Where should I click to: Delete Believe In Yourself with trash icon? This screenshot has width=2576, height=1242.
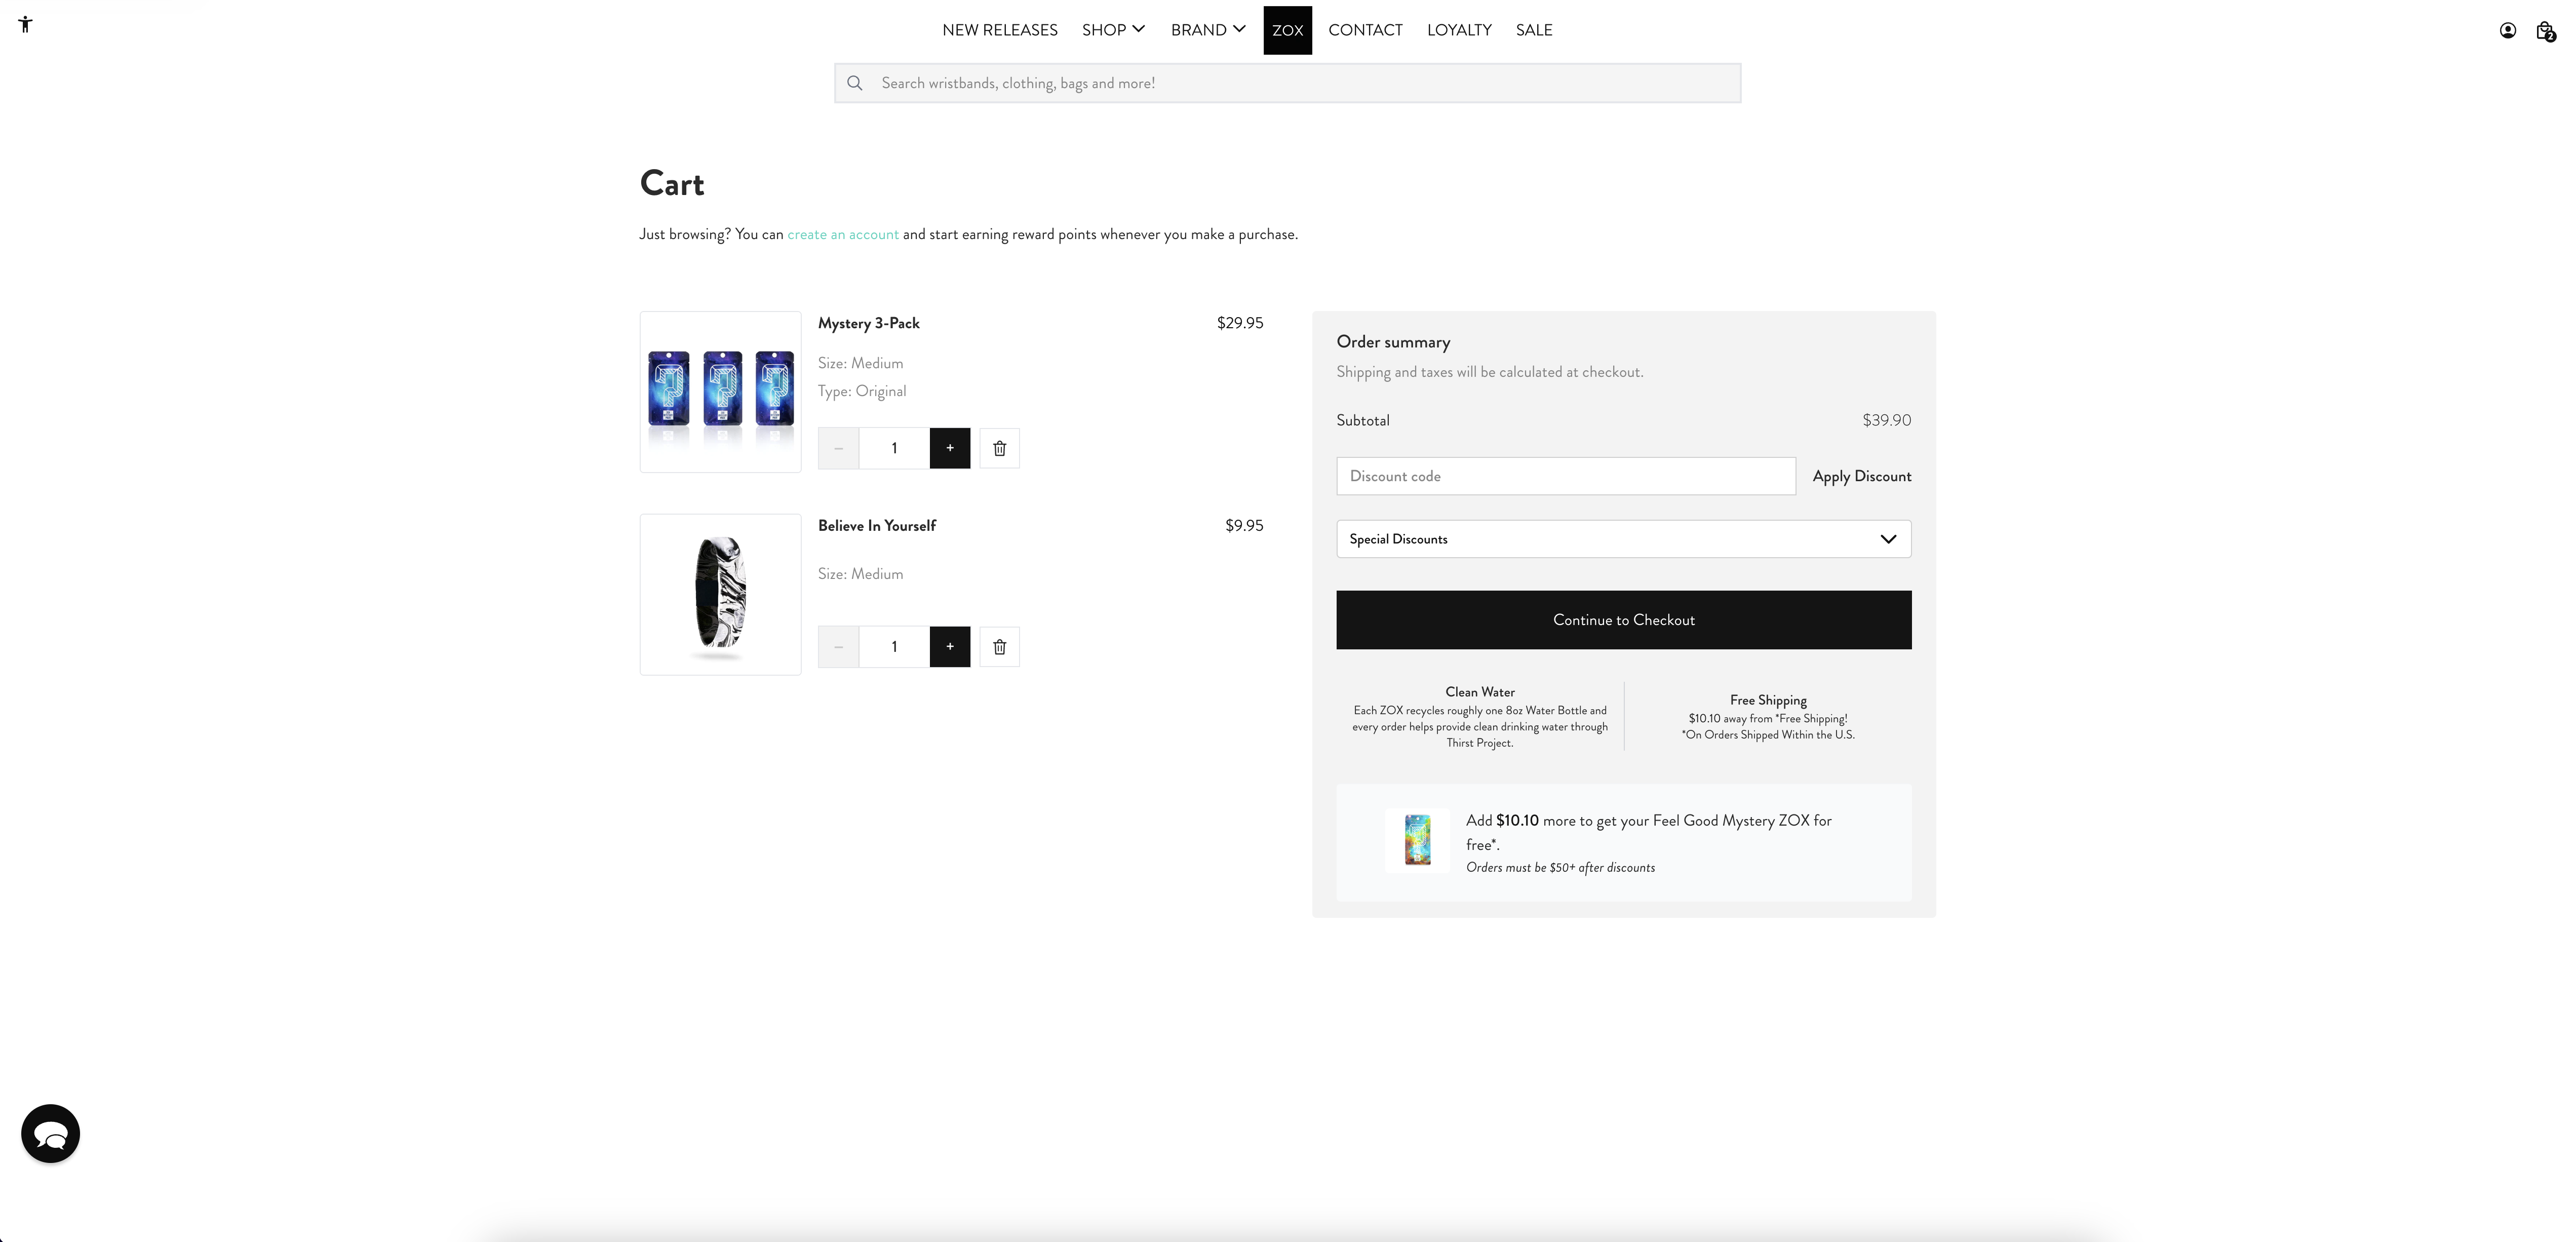[x=999, y=647]
